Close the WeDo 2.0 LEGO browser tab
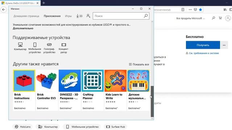This screenshot has width=232, height=130. 38,3
